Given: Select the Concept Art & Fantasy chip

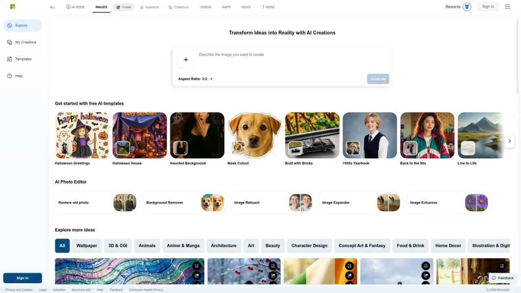Looking at the screenshot, I should tap(362, 246).
